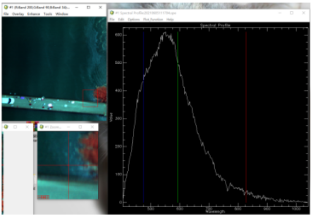The image size is (313, 218).
Task: Open the Enhance menu
Action: 33,14
